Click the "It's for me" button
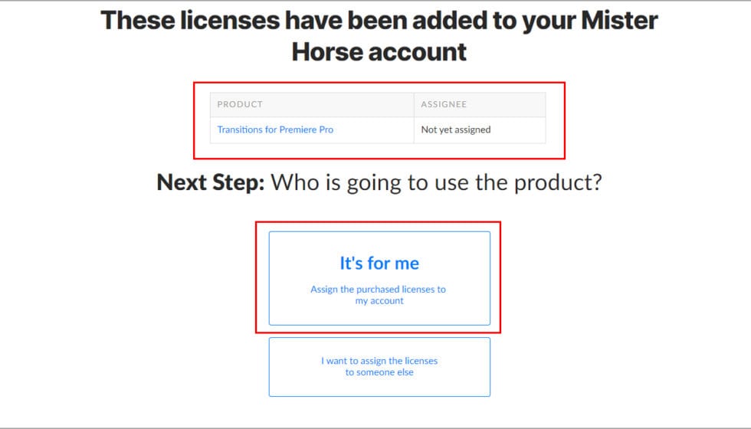751x429 pixels. (379, 263)
